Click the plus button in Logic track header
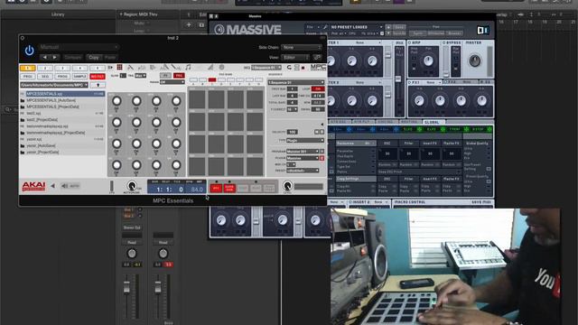Viewport: 578px width, 325px height. tap(189, 24)
